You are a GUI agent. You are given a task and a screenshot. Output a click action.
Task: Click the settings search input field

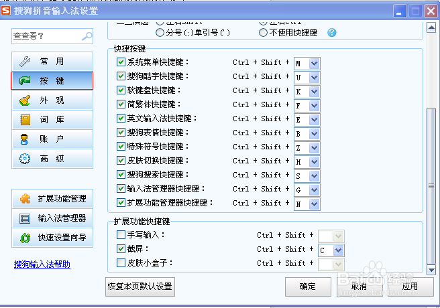(52, 36)
